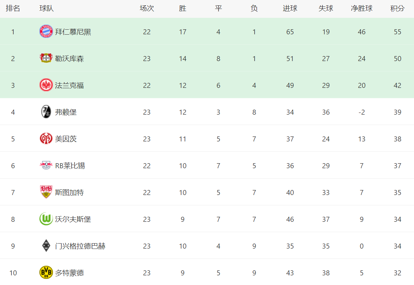Click the Mainz 05 red logo
The width and height of the screenshot is (414, 285).
pos(46,139)
